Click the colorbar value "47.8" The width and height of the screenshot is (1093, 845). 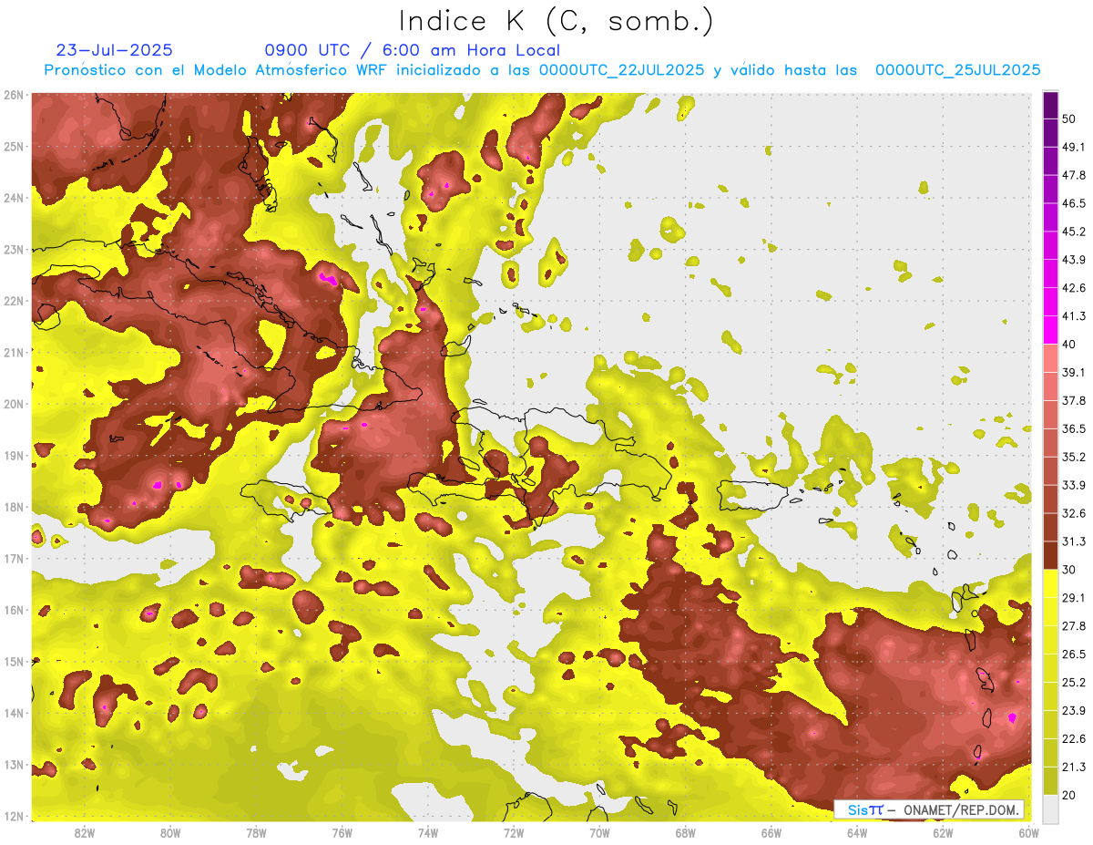(x=1073, y=175)
